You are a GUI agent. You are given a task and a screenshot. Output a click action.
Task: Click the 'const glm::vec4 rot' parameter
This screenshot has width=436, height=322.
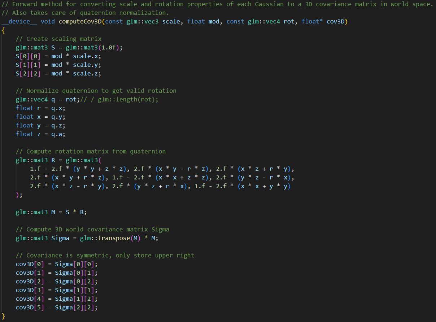[x=261, y=21]
